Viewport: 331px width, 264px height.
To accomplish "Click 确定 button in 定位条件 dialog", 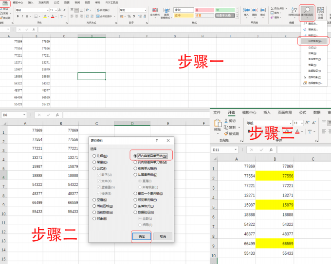I will (x=142, y=236).
